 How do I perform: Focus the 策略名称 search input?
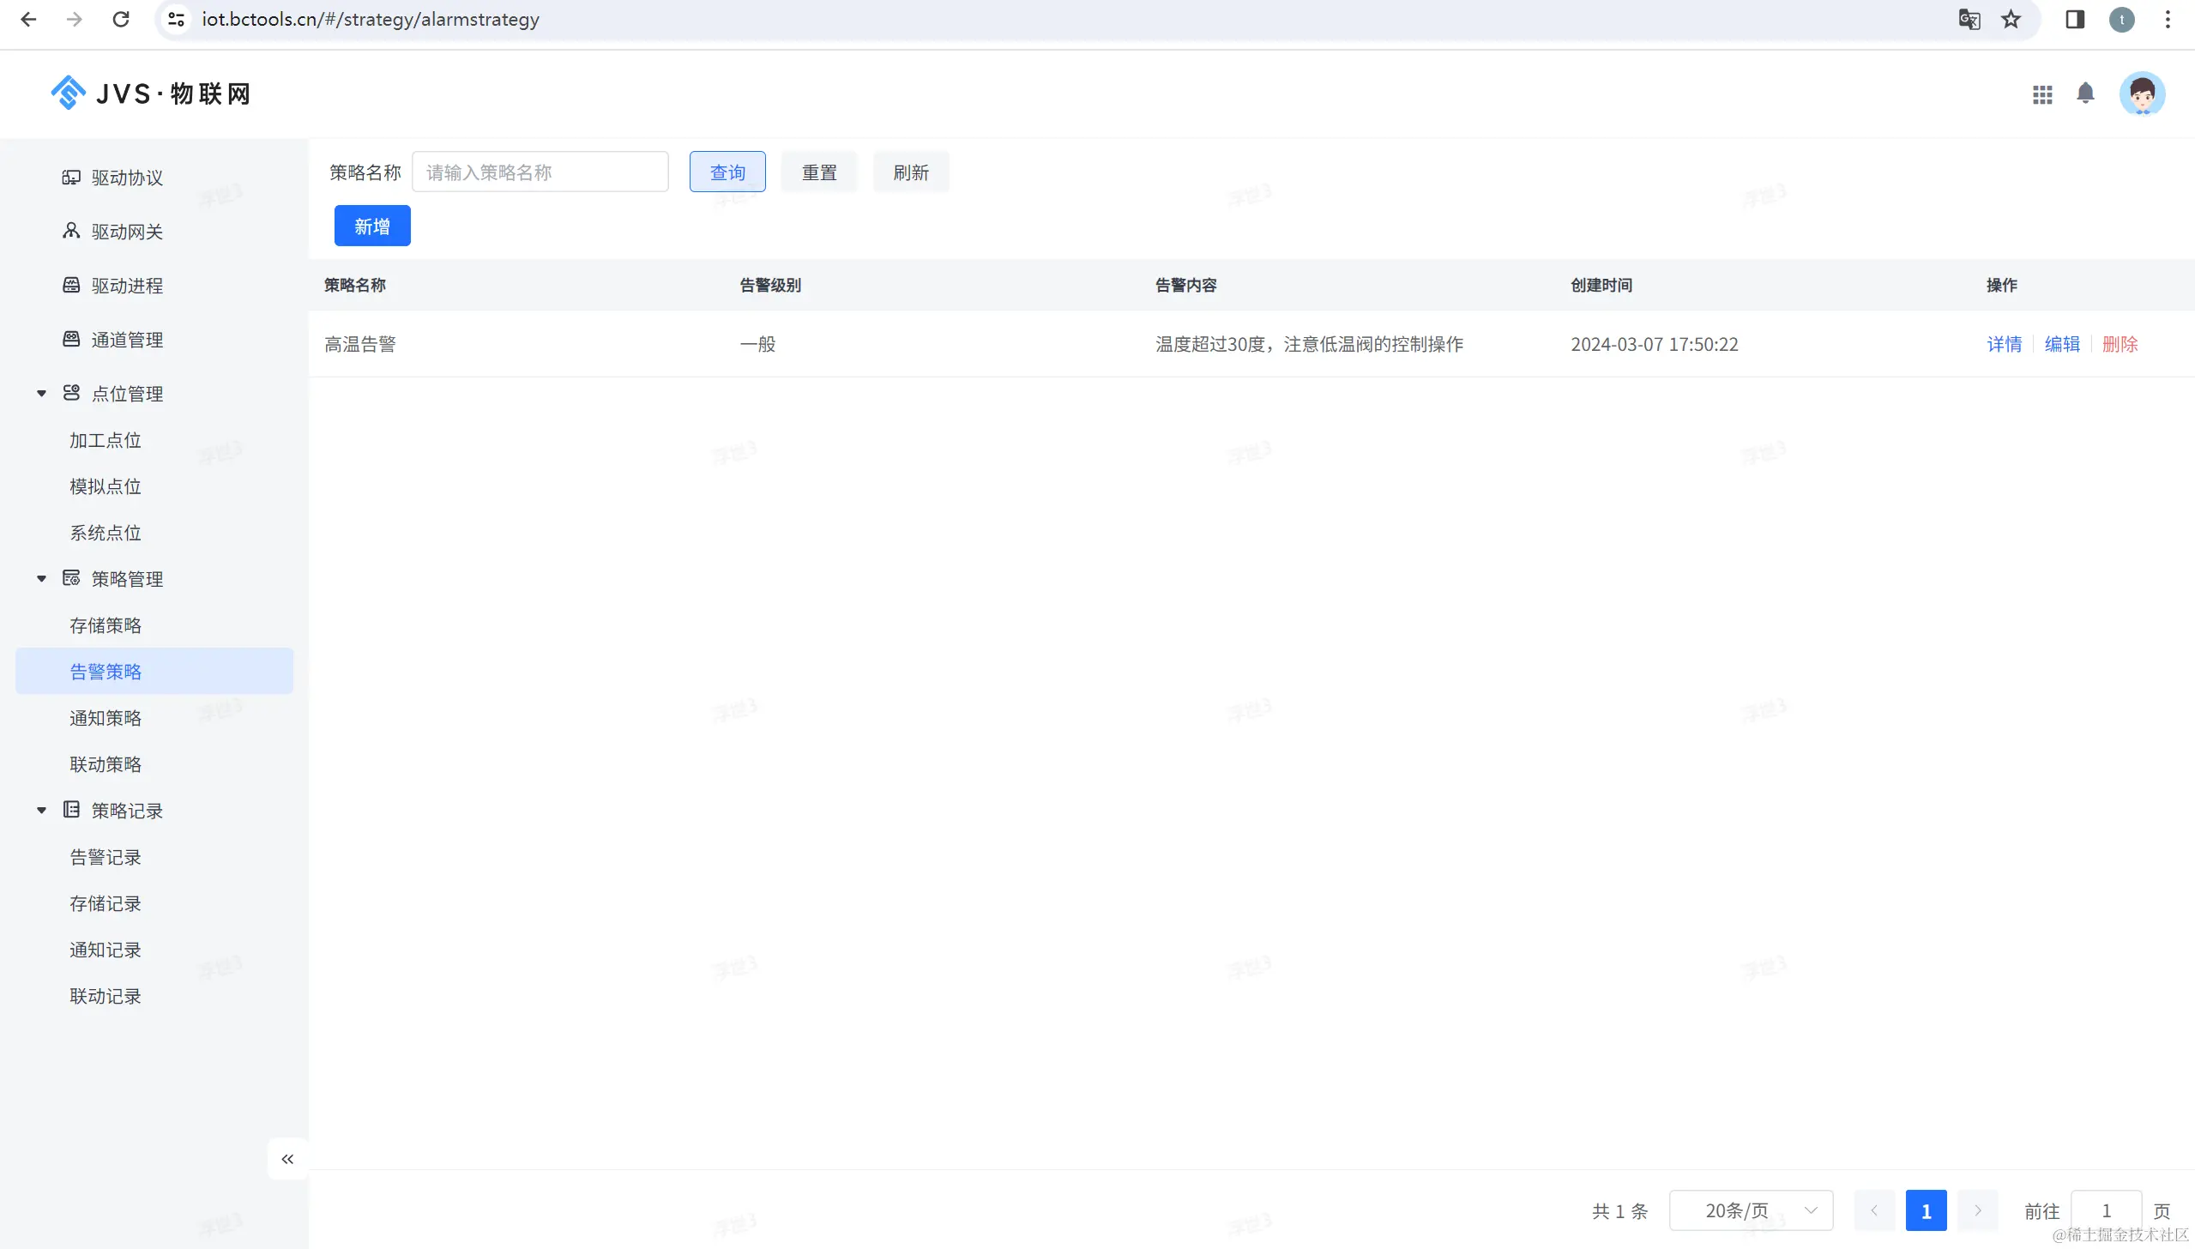click(540, 172)
